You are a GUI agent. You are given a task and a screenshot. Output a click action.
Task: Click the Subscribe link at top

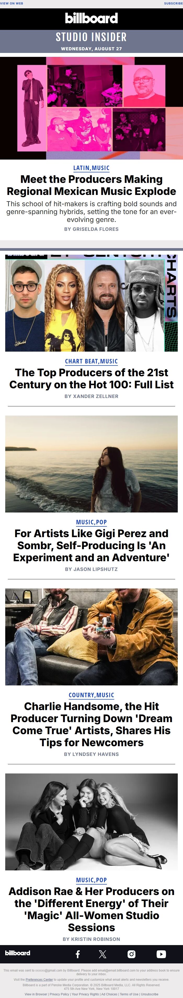pyautogui.click(x=173, y=3)
